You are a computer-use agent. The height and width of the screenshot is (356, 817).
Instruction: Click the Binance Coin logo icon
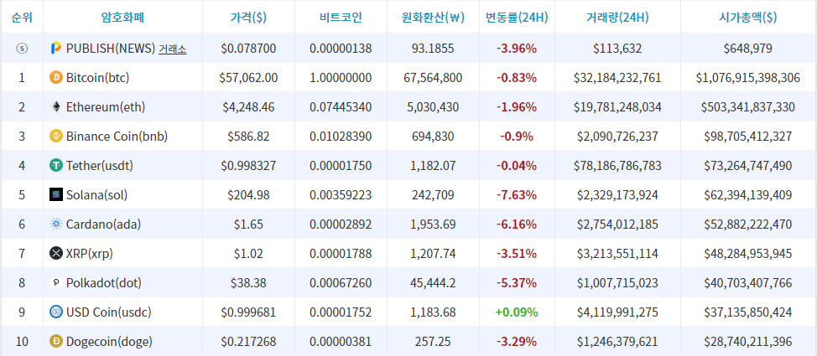click(55, 137)
